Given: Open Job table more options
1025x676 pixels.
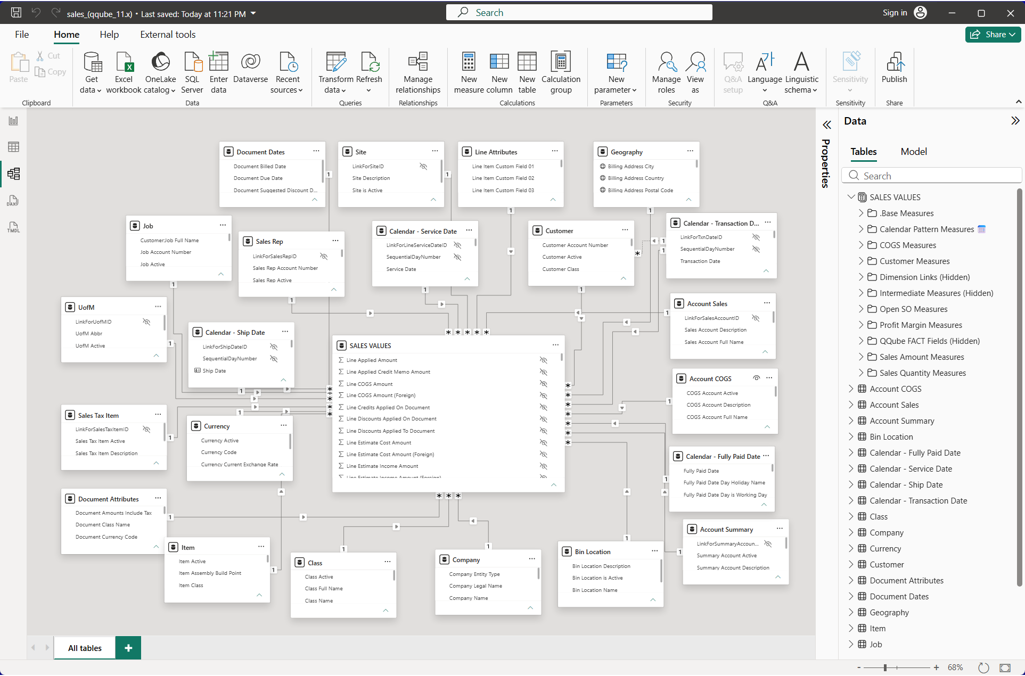Looking at the screenshot, I should tap(223, 225).
